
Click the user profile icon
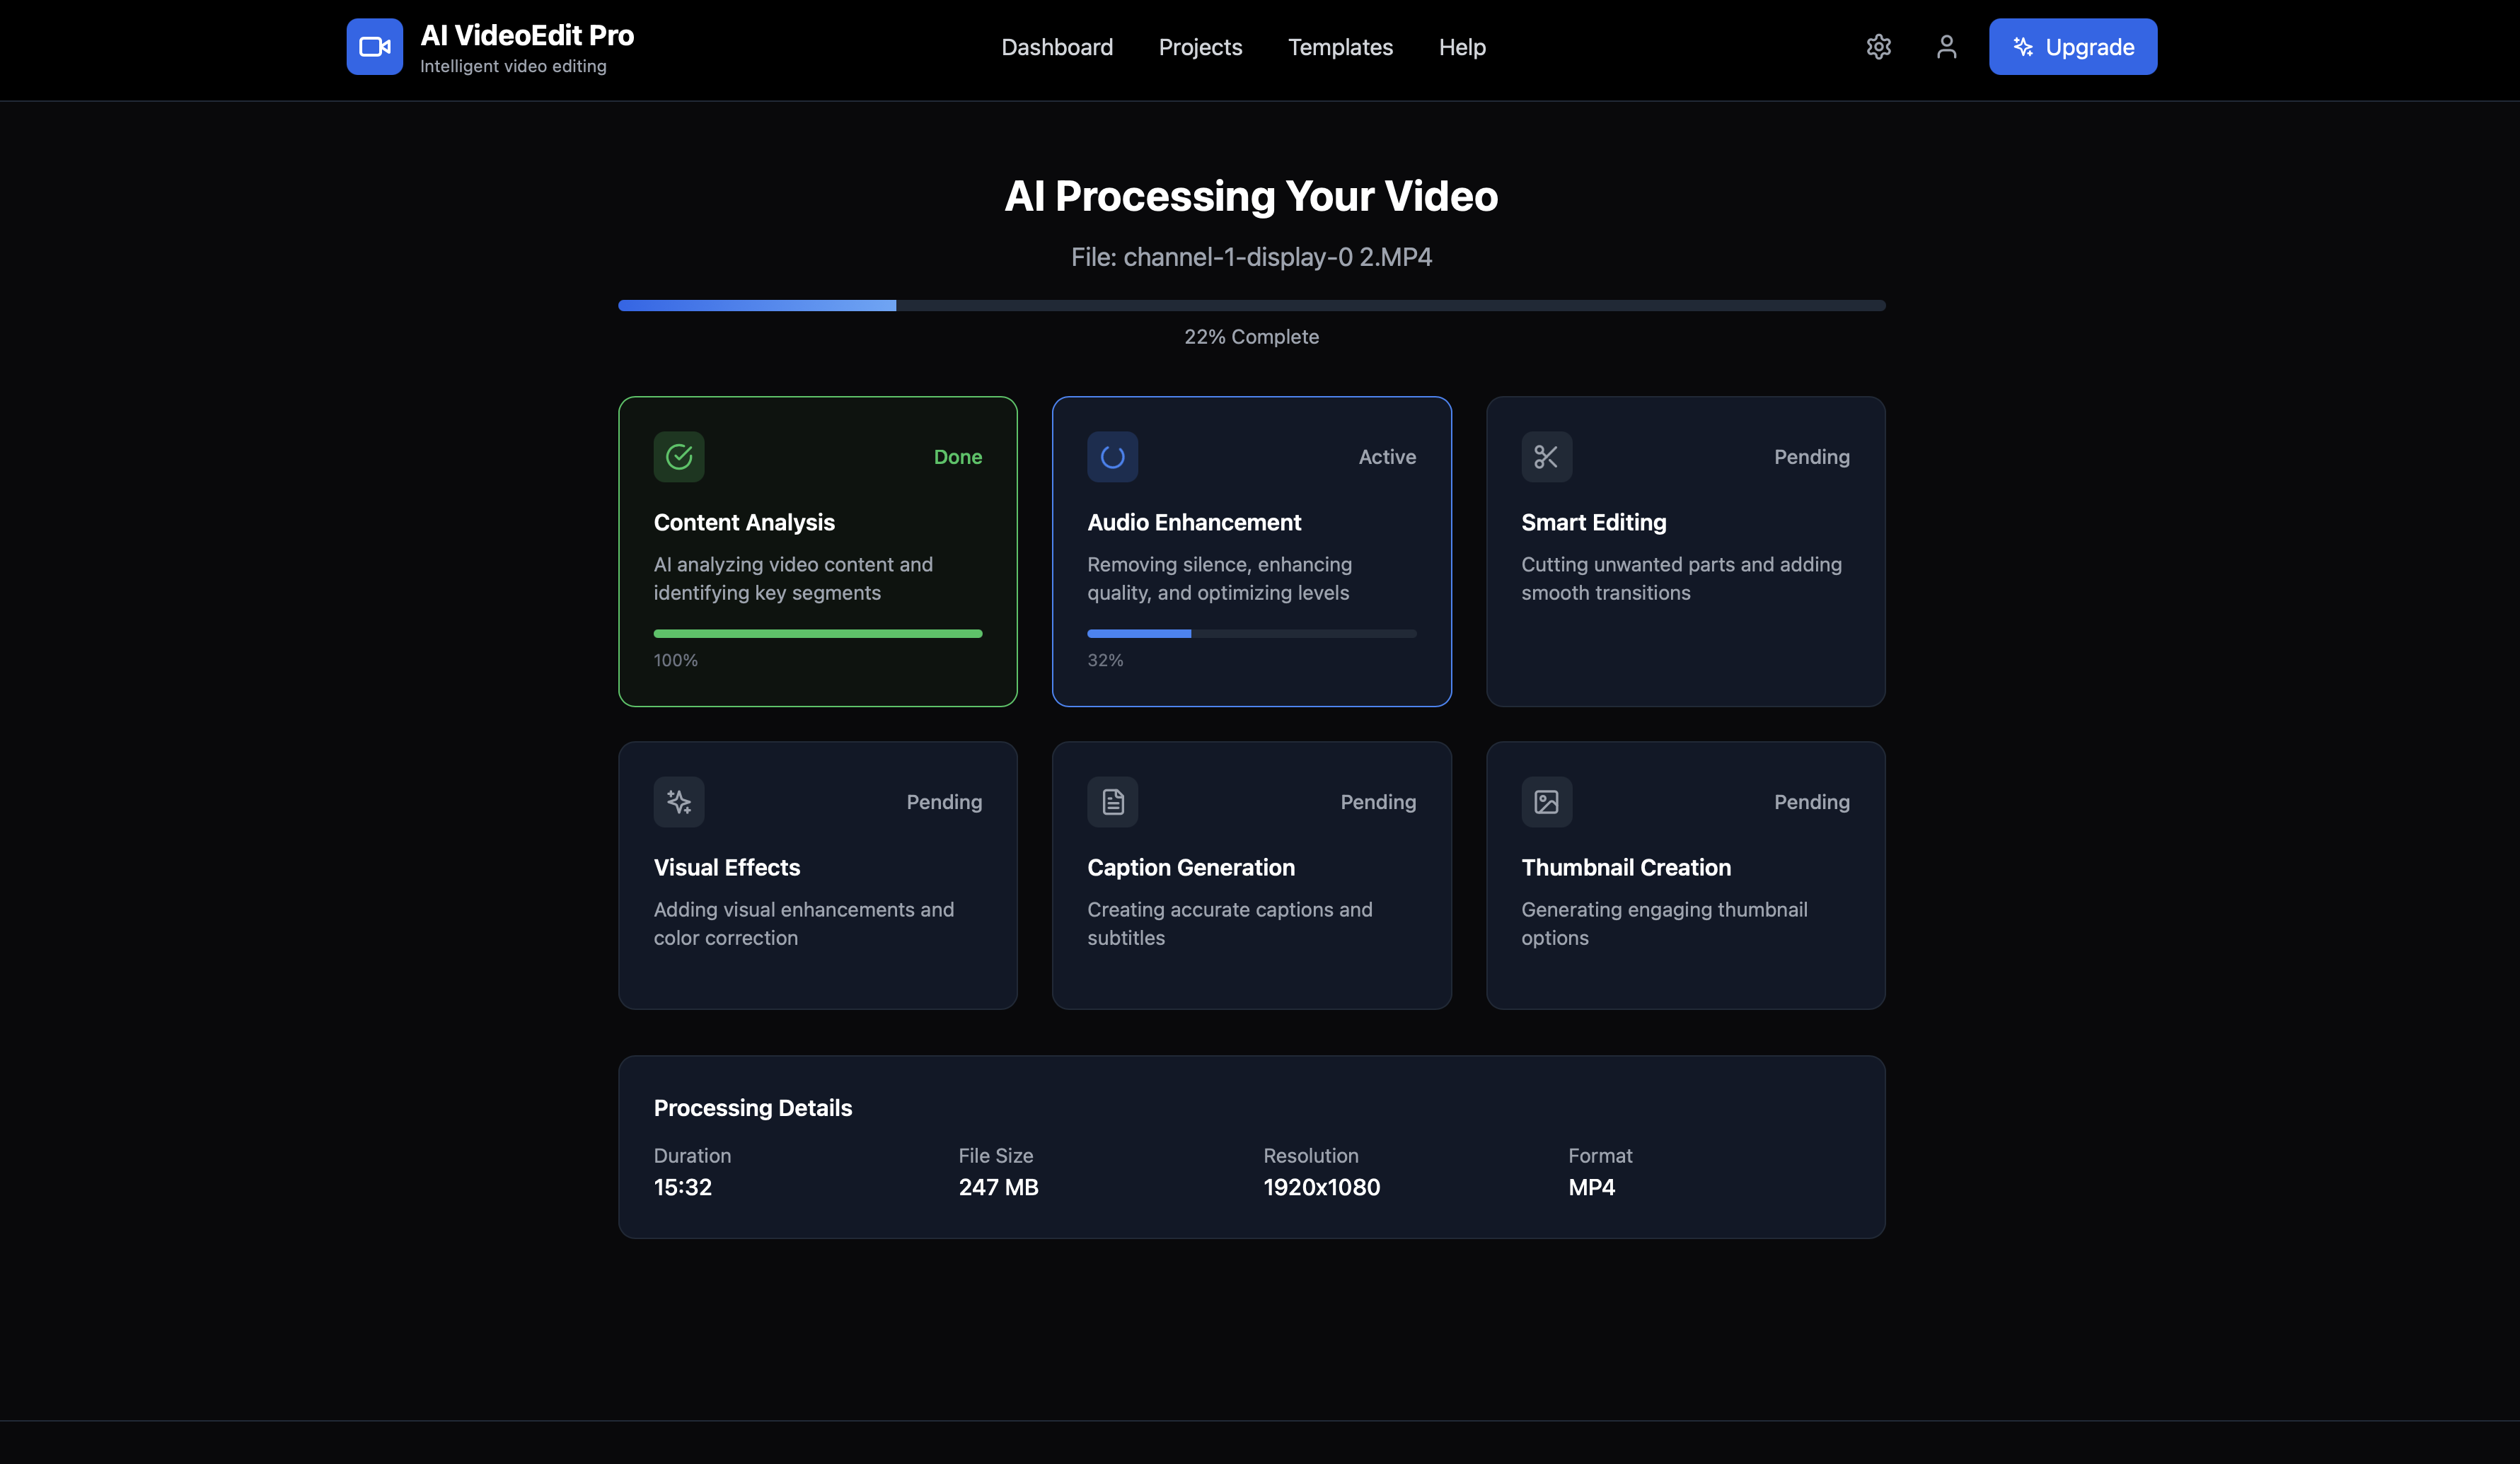point(1946,46)
